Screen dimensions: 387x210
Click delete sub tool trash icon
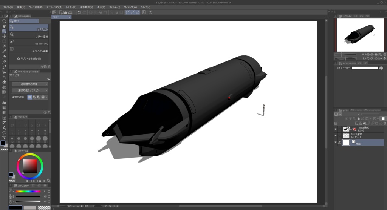point(49,67)
